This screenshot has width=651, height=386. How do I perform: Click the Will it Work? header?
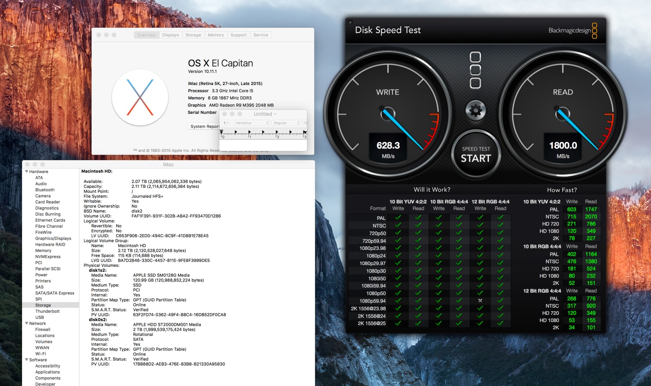(432, 190)
